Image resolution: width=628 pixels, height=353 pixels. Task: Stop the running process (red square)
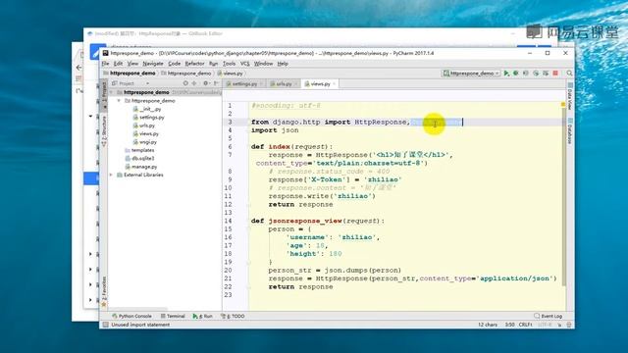point(555,74)
